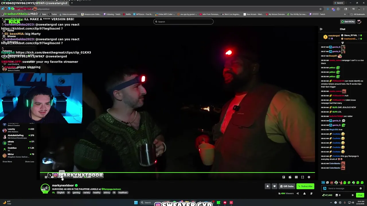Collapse the chat panel arrow
This screenshot has width=367, height=206.
coord(321,29)
